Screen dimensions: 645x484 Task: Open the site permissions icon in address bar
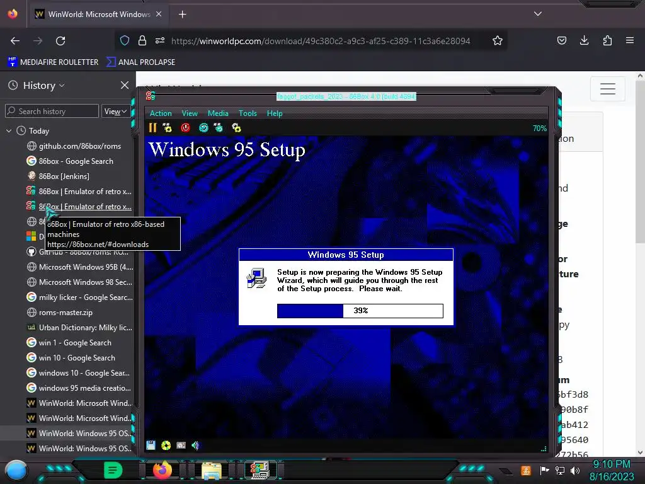coord(160,40)
